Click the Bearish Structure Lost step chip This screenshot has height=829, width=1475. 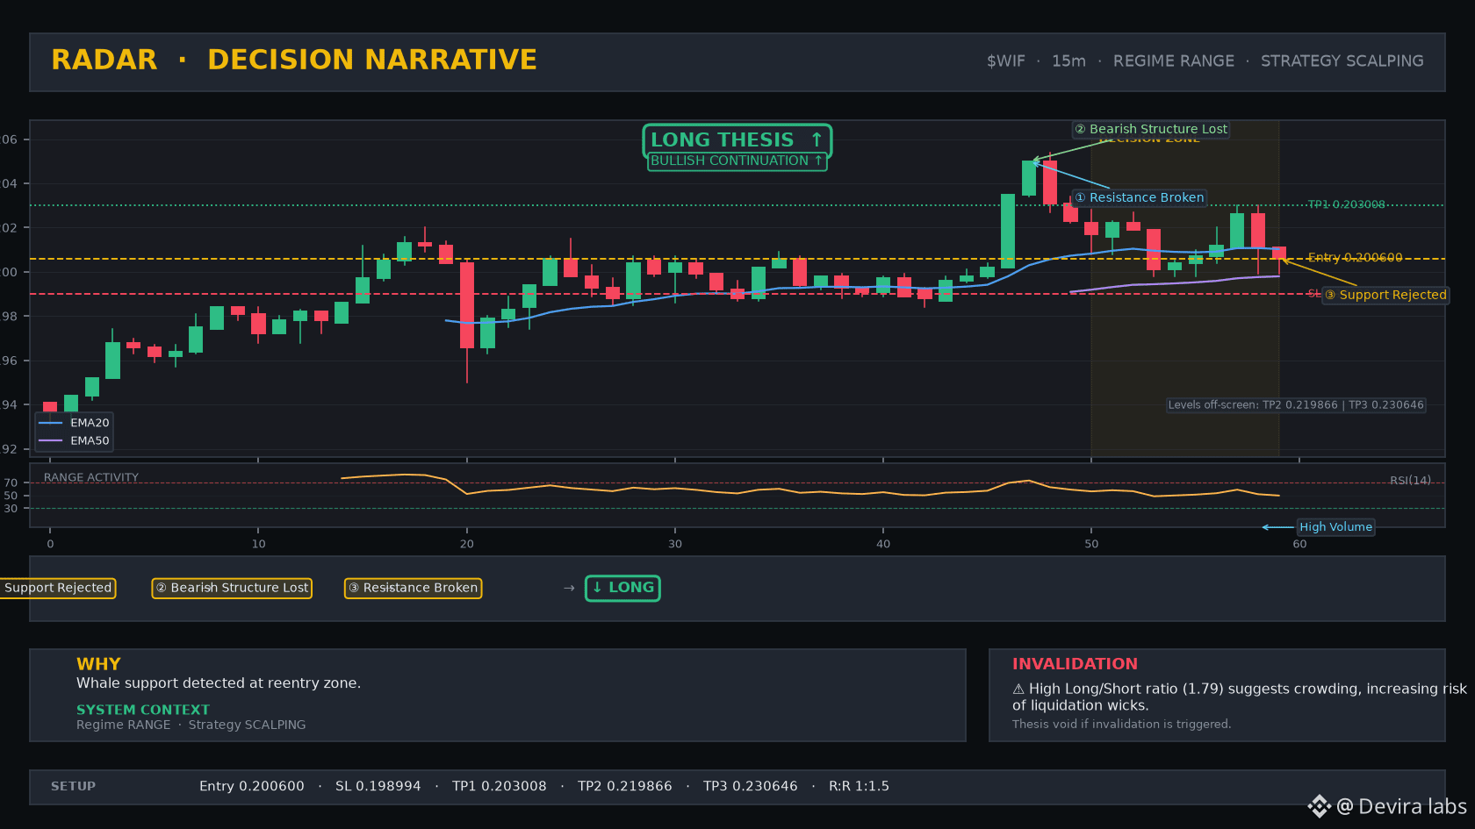pos(232,588)
